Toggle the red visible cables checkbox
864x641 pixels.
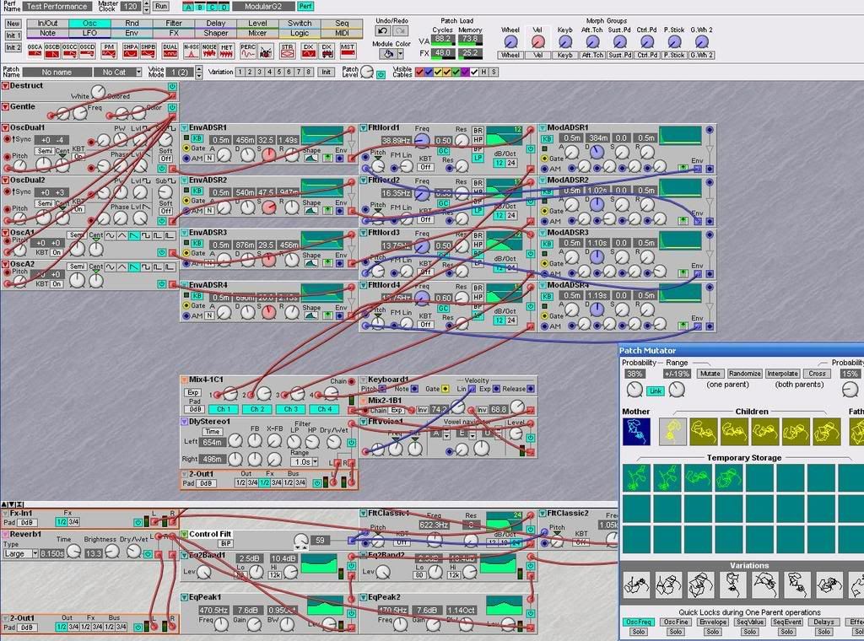pos(419,72)
